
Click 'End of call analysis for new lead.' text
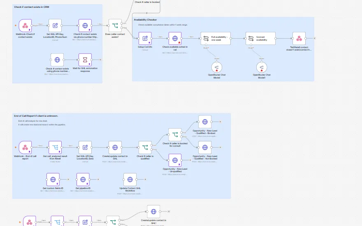33,121
